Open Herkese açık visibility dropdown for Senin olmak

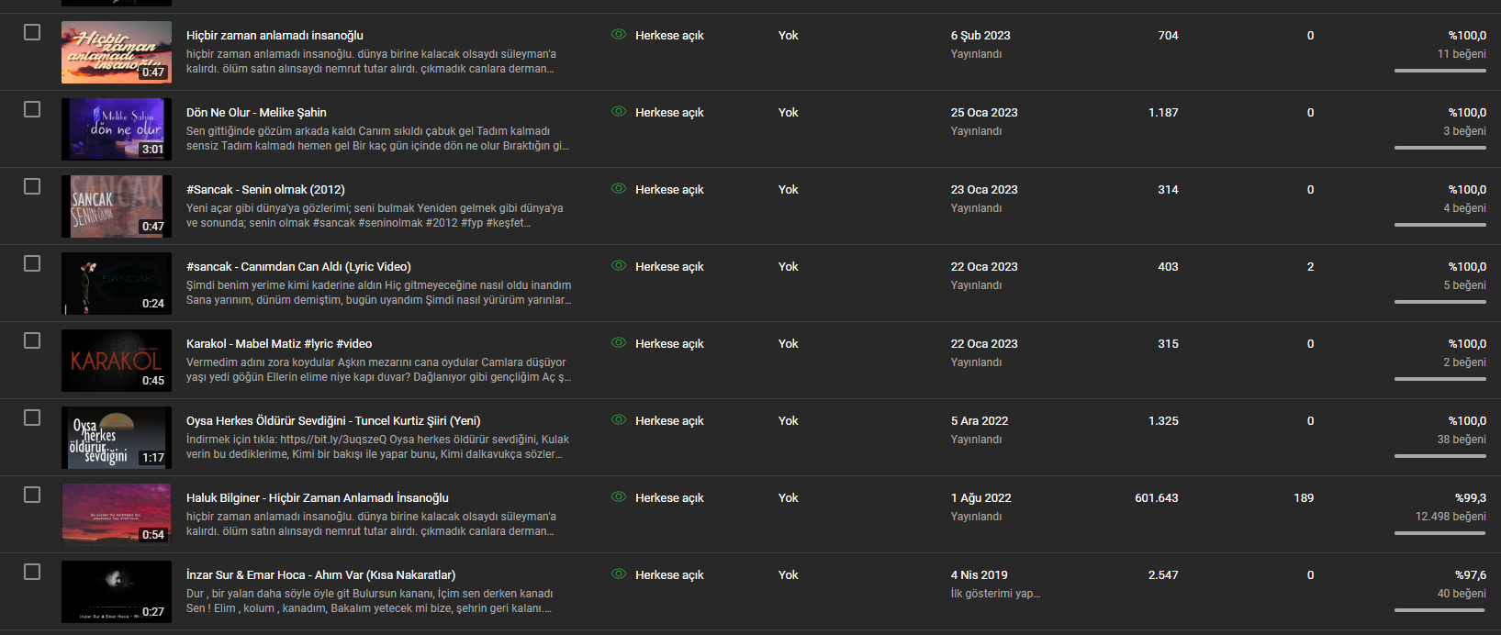click(x=669, y=189)
